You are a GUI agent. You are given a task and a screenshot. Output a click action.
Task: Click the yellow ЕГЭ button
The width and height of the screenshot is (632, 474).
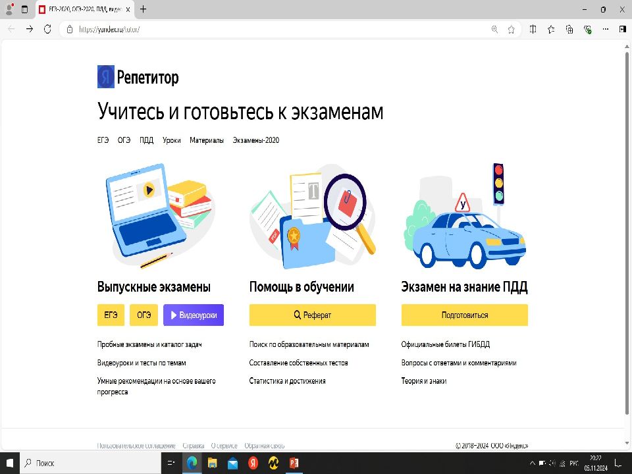click(111, 315)
